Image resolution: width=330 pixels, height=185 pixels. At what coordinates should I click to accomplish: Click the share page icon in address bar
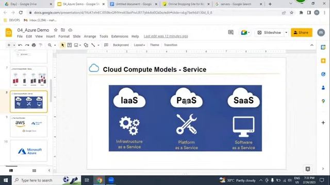pos(284,12)
